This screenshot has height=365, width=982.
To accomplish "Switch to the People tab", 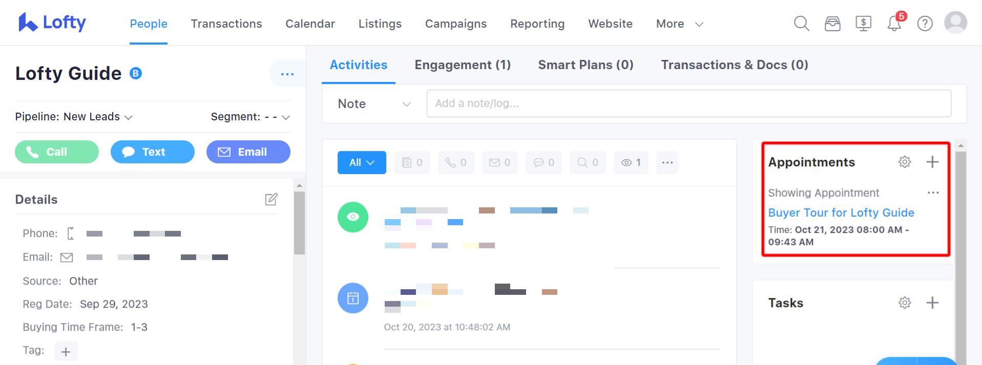I will pyautogui.click(x=149, y=24).
